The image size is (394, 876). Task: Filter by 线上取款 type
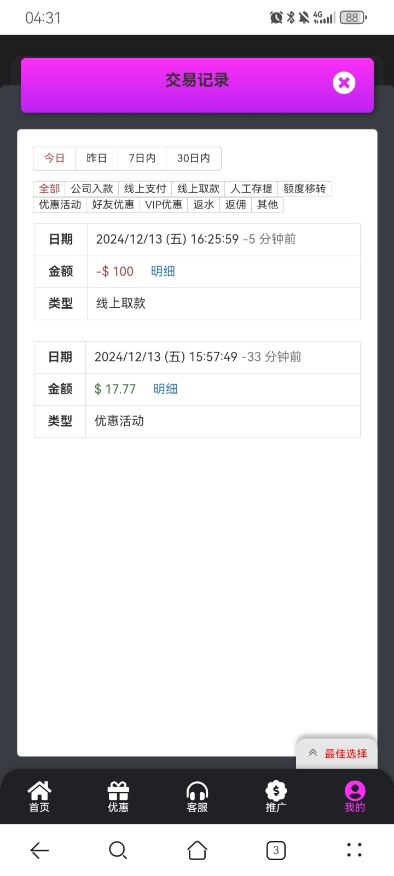pyautogui.click(x=198, y=189)
